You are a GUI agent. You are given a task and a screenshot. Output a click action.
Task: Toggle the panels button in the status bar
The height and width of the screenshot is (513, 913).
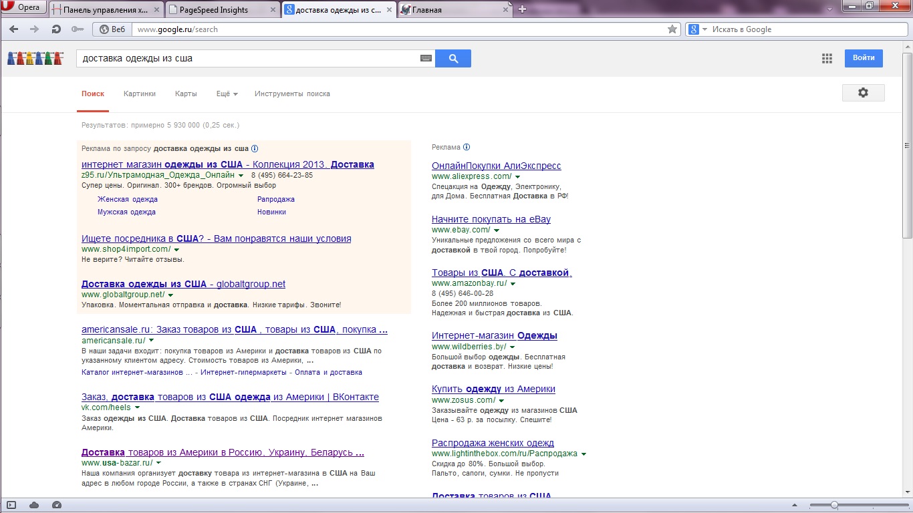pos(11,505)
